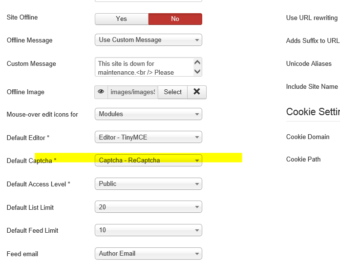Click Select button for Offline Image

click(x=172, y=92)
